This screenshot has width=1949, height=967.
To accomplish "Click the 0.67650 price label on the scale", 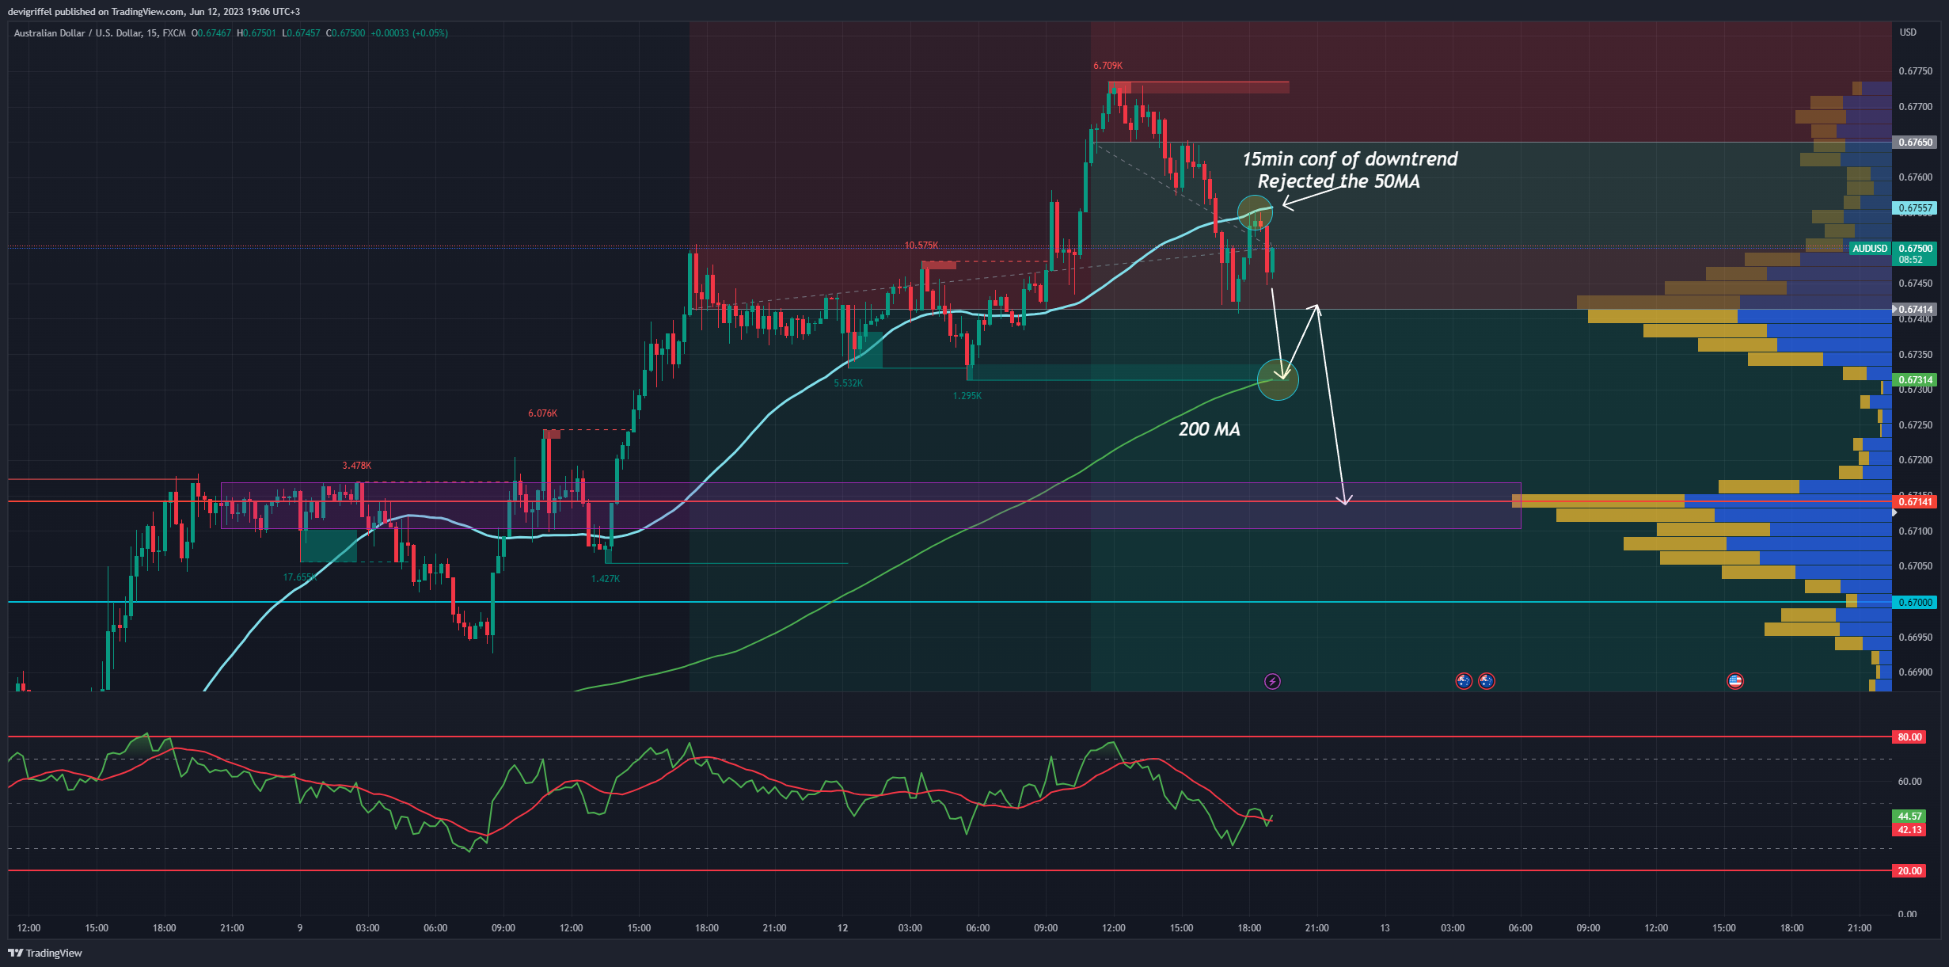I will (x=1915, y=143).
